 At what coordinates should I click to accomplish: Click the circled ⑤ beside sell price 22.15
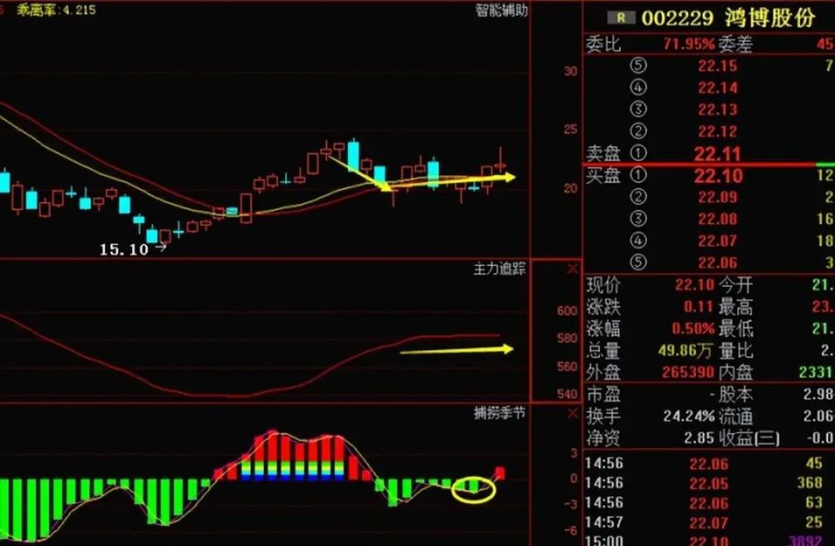click(x=638, y=65)
